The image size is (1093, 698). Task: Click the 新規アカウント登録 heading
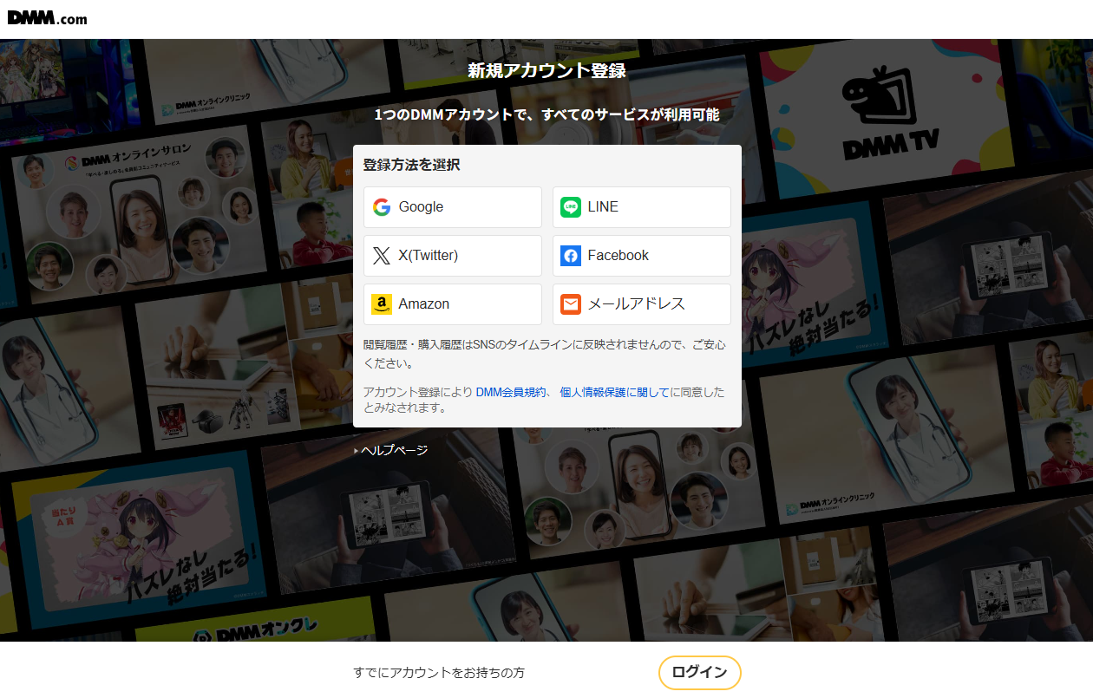click(547, 71)
